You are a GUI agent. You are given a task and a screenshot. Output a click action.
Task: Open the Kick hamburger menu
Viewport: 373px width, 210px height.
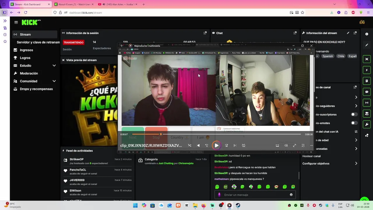point(16,22)
